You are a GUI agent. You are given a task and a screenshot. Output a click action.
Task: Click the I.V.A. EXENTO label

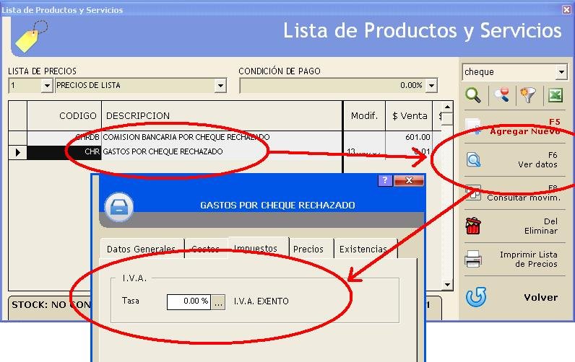(x=261, y=301)
